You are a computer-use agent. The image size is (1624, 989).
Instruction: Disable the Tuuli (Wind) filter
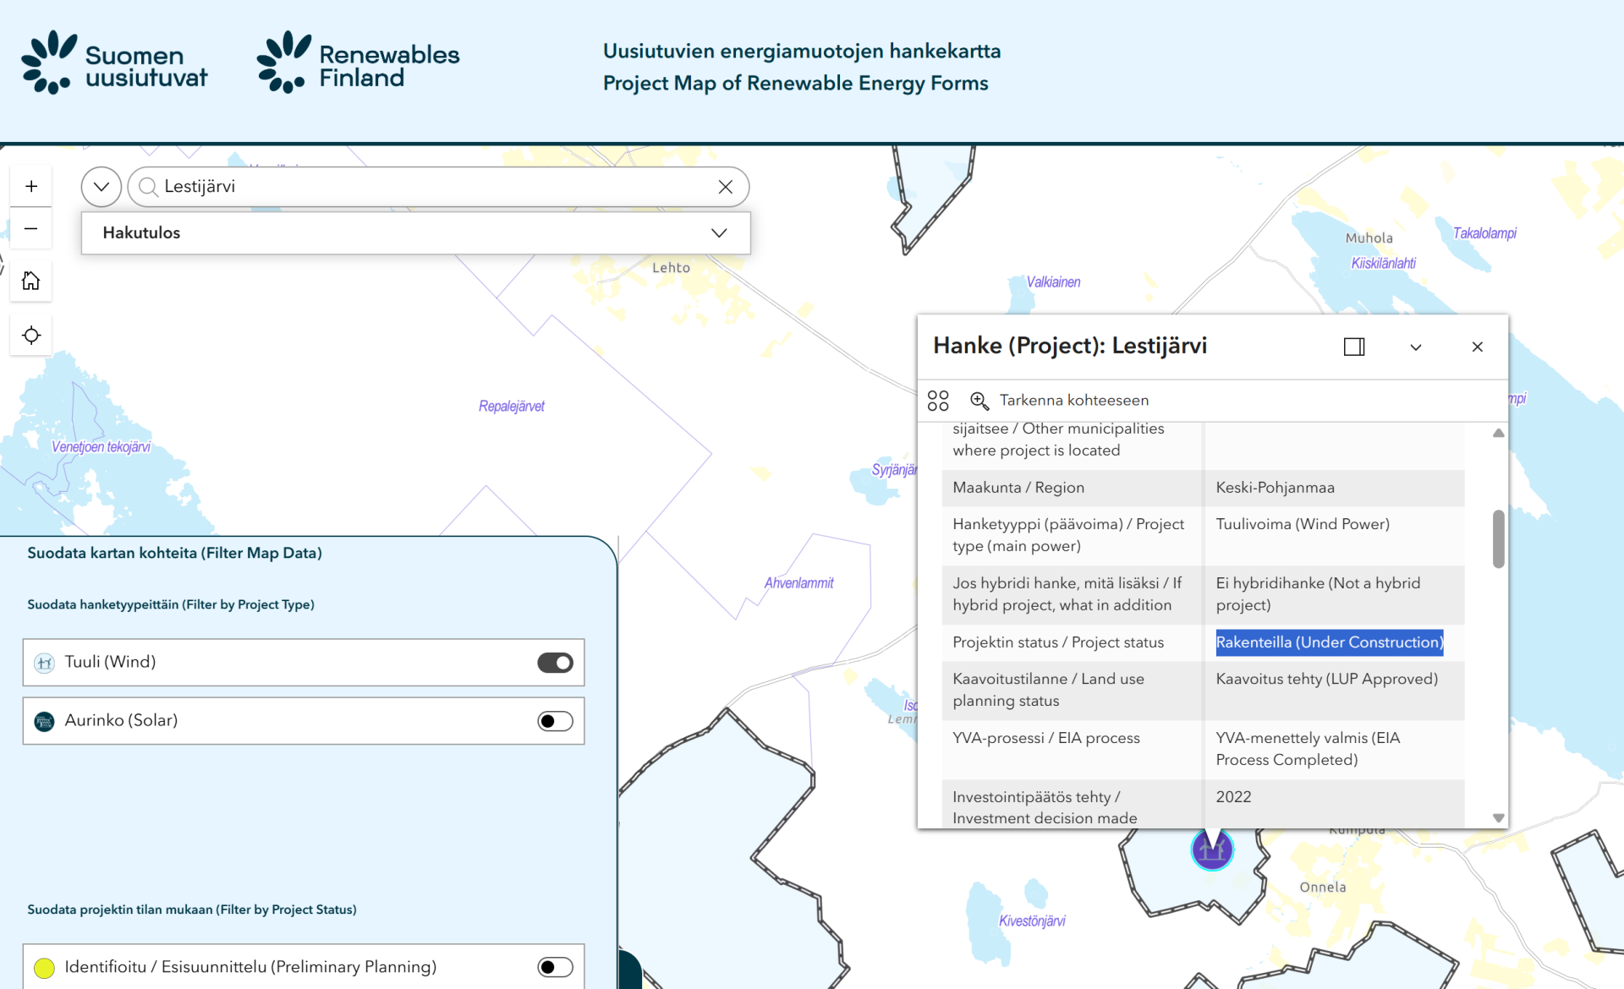[555, 663]
